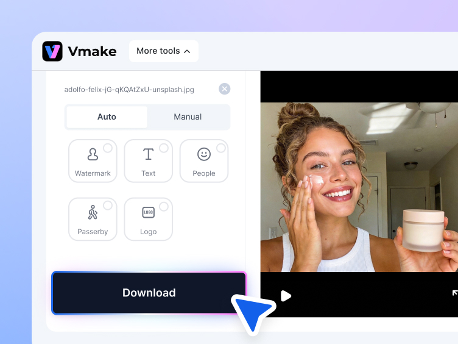Switch to the Manual tab
The height and width of the screenshot is (344, 458).
[188, 116]
